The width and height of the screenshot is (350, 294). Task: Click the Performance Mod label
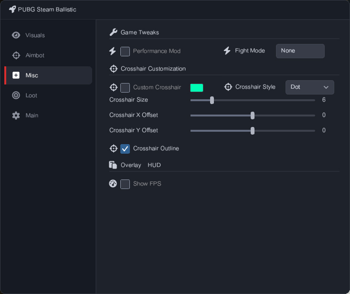point(157,51)
